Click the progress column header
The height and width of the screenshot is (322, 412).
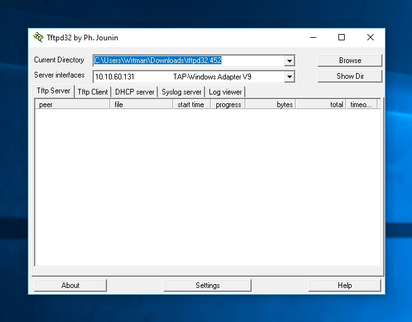click(228, 105)
